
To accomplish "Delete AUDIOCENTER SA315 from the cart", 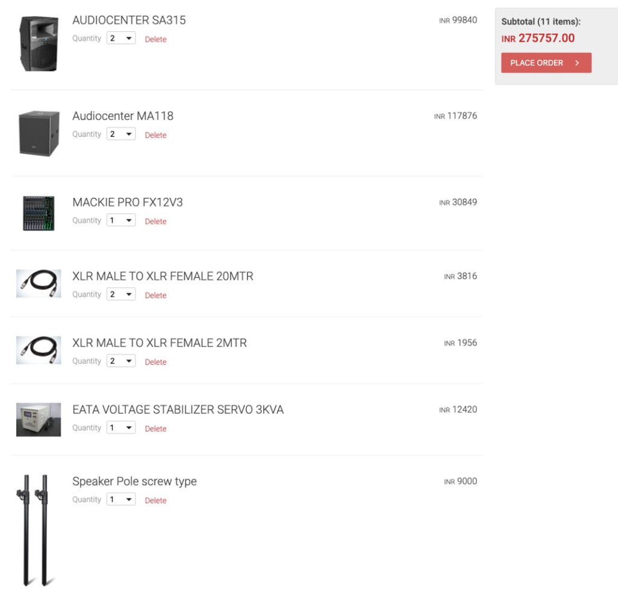I will [x=156, y=39].
